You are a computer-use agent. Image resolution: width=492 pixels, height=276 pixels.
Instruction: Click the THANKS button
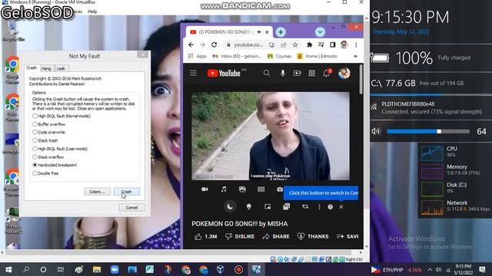click(x=313, y=237)
